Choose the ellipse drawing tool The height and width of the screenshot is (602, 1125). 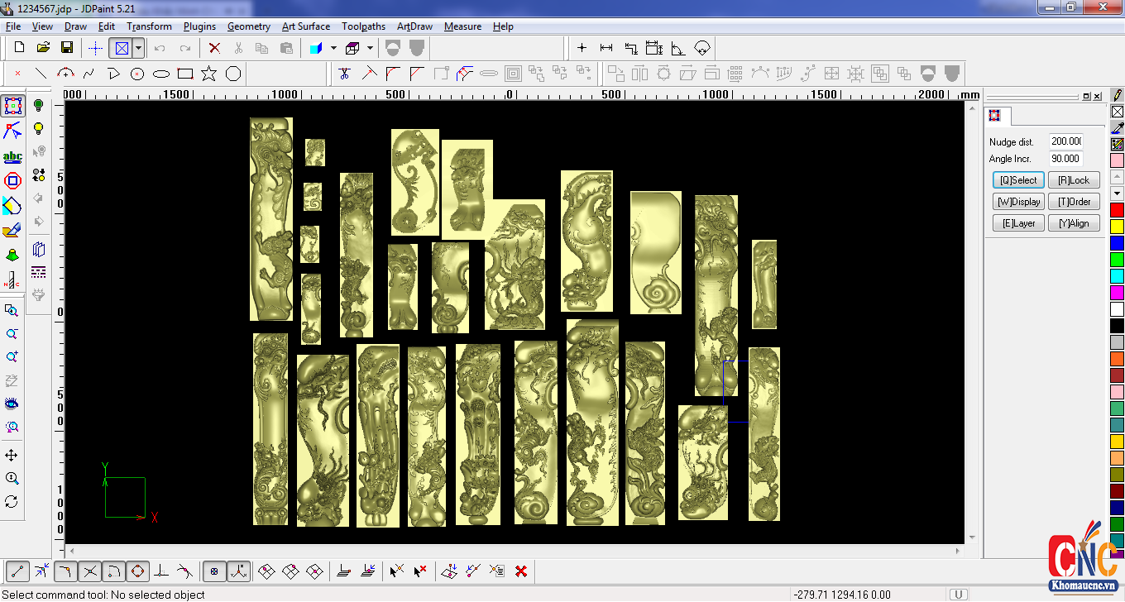[x=161, y=74]
